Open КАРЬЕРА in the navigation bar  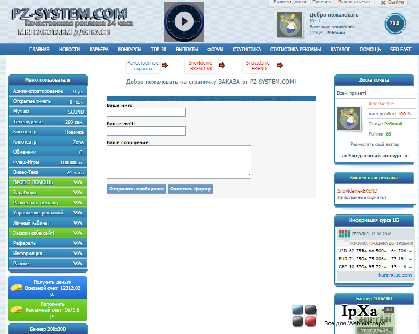click(99, 50)
